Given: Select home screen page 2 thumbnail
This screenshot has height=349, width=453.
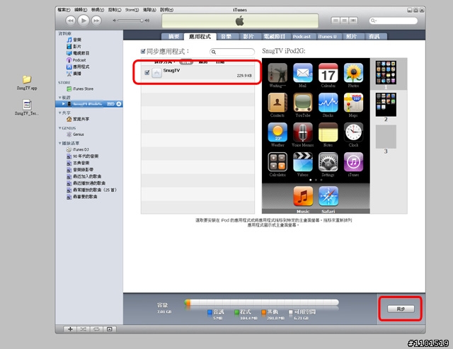Looking at the screenshot, I should (386, 105).
